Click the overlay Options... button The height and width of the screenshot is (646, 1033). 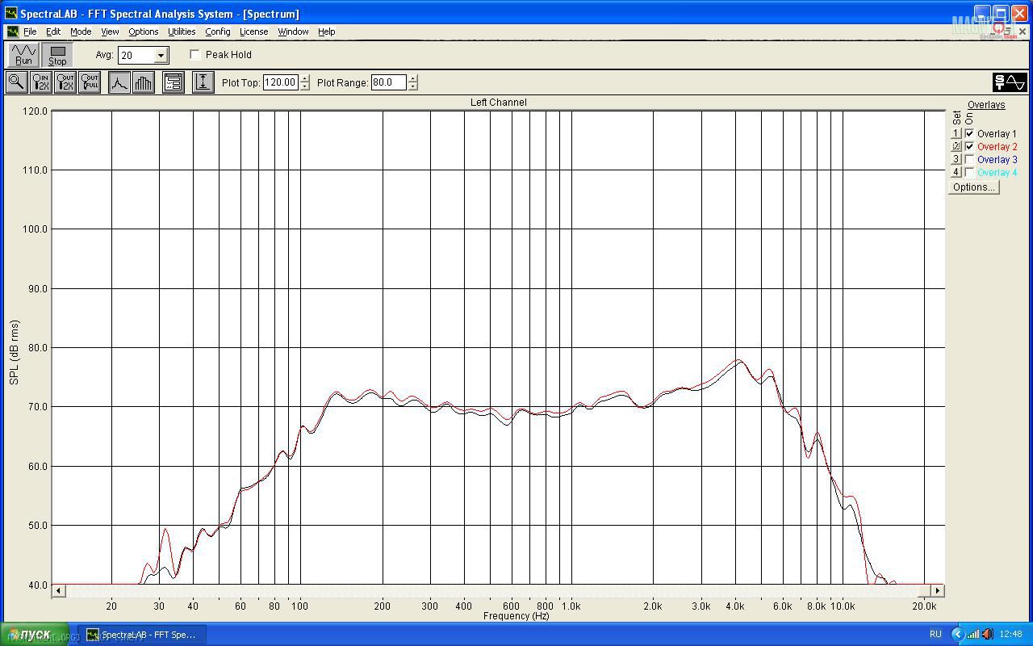coord(973,187)
